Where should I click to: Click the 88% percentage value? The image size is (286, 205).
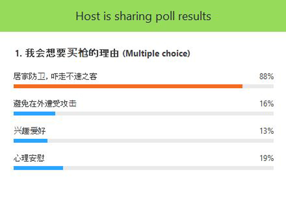click(x=266, y=76)
